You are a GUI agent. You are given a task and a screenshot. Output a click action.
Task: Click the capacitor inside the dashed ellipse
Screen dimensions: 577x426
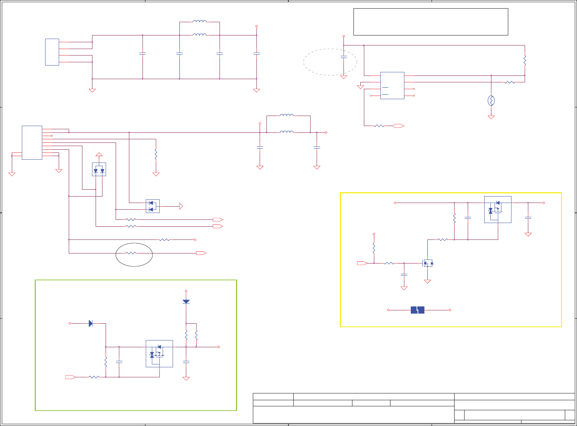343,57
